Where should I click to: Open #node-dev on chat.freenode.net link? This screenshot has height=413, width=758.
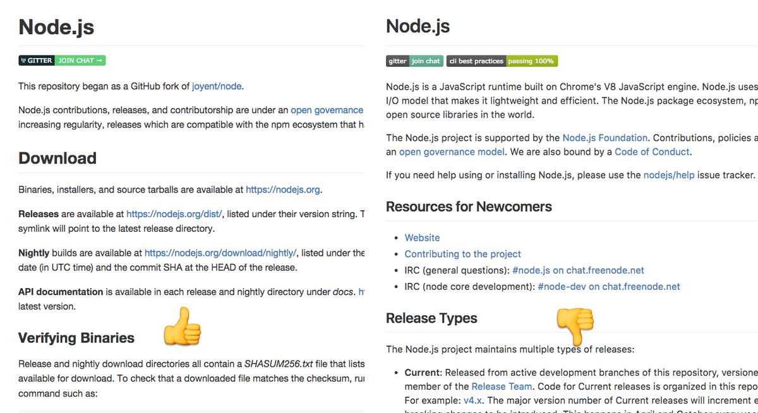point(609,286)
